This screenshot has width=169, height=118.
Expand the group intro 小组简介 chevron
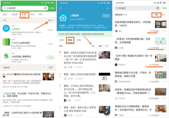pos(109,26)
